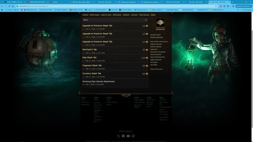Open My Designs sidebar link
253x142 pixels.
tap(154, 62)
